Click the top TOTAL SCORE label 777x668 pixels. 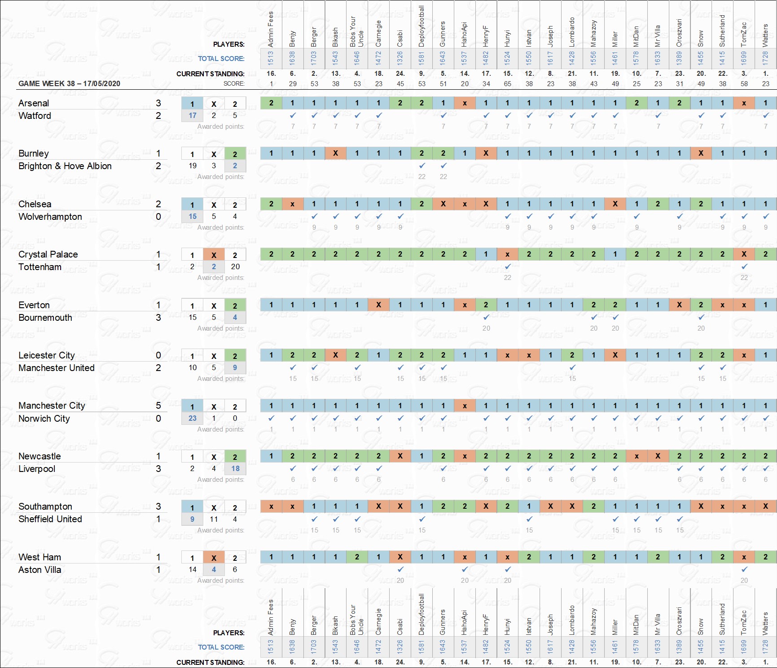[x=221, y=59]
